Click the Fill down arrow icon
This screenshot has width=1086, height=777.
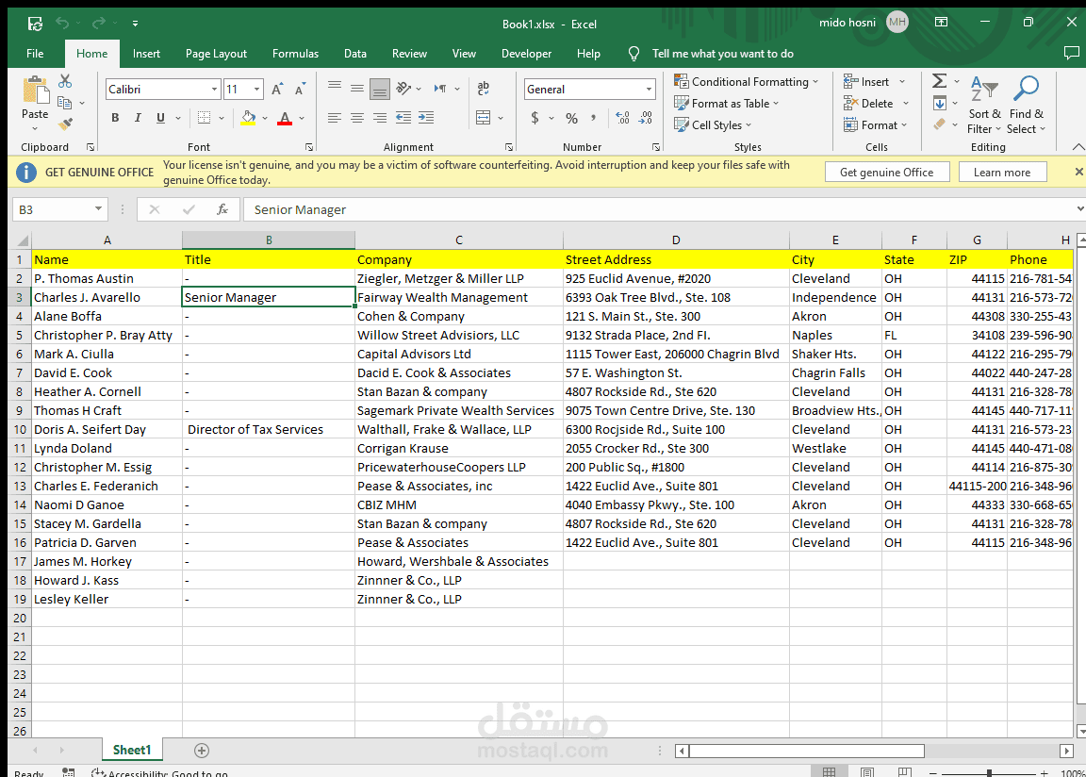pos(940,104)
